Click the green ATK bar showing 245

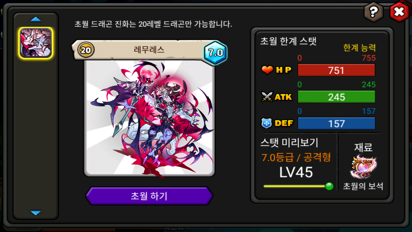pos(336,97)
